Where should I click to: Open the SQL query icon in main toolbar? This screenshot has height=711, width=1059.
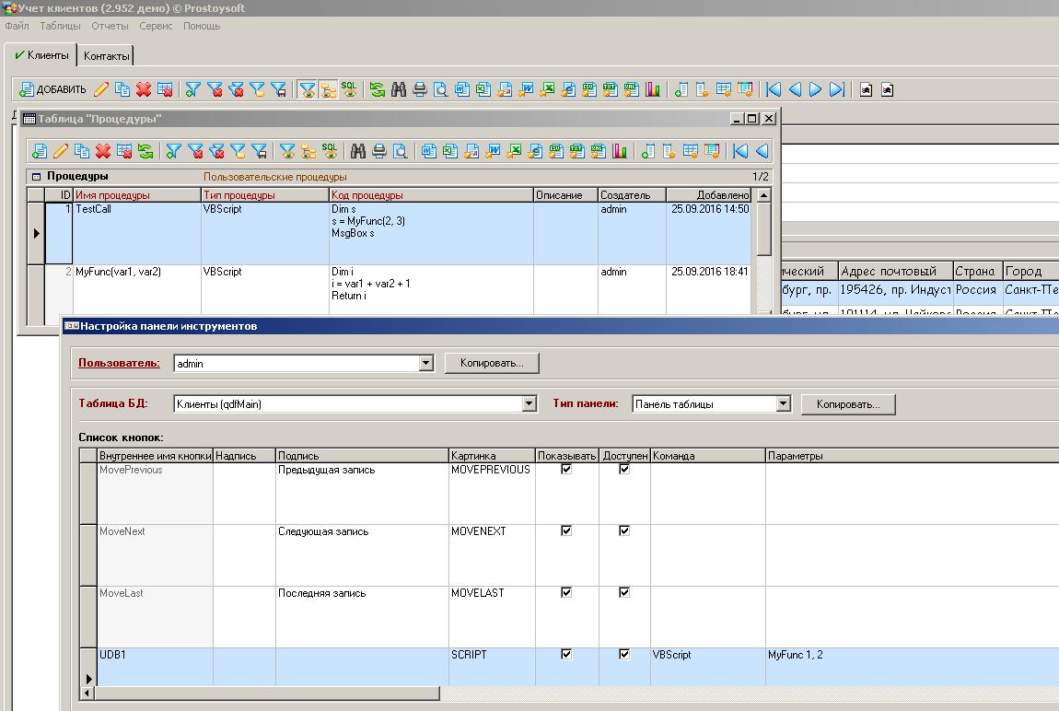click(x=349, y=89)
